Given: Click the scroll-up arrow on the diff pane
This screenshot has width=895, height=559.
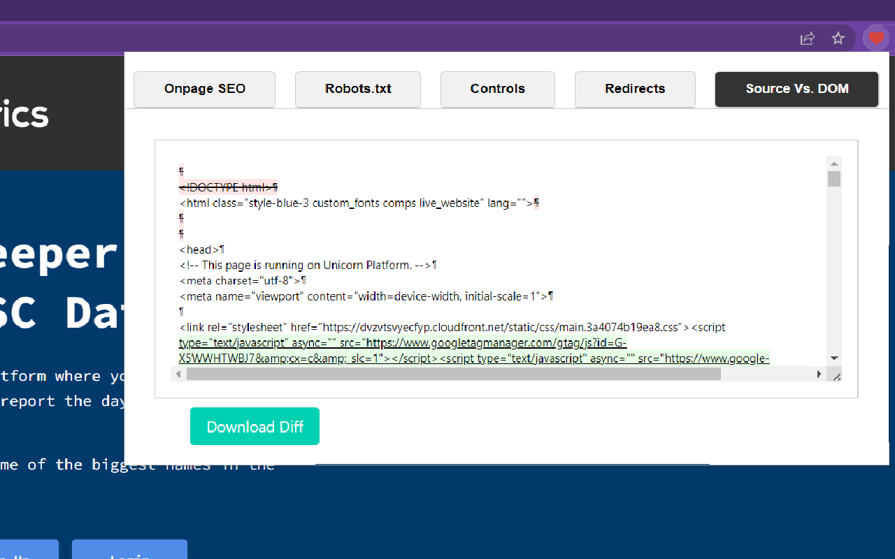Looking at the screenshot, I should pyautogui.click(x=833, y=164).
